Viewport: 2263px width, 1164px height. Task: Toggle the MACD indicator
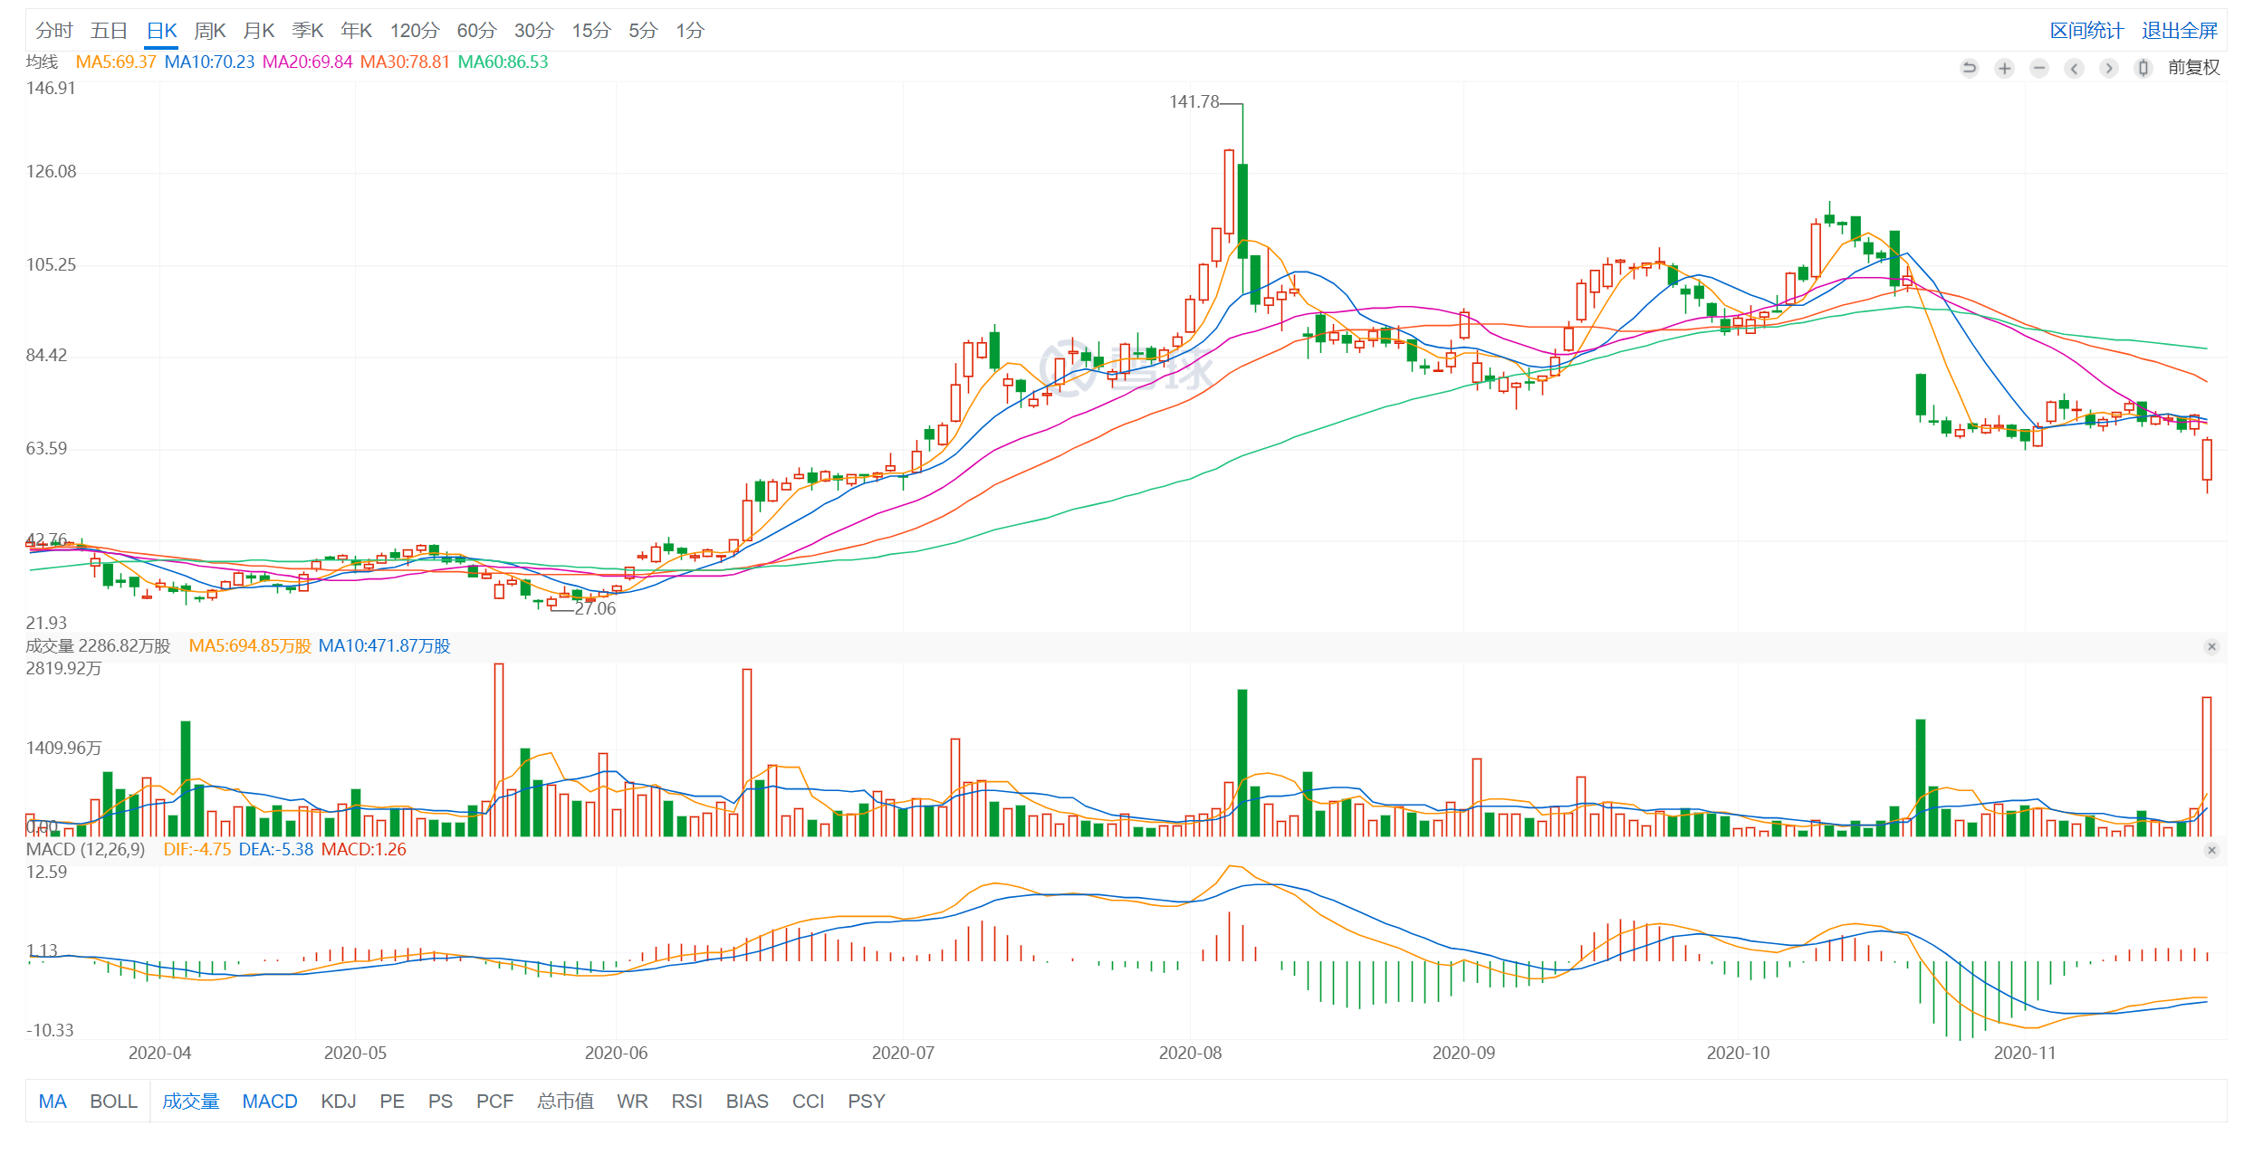coord(270,1101)
